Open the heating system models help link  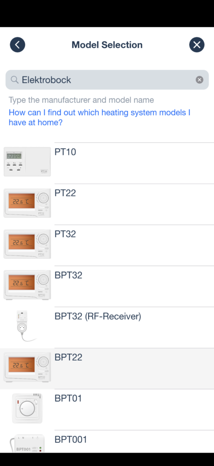99,117
